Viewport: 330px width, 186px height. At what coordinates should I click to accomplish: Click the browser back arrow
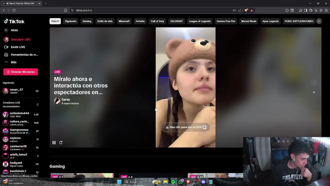coord(4,10)
